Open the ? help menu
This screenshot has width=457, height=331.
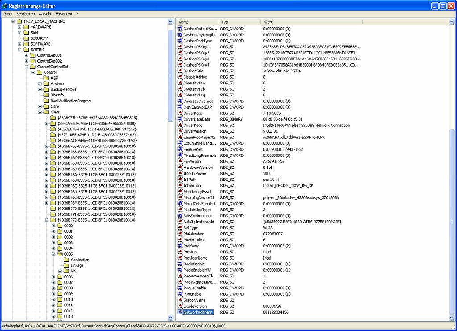pos(77,14)
